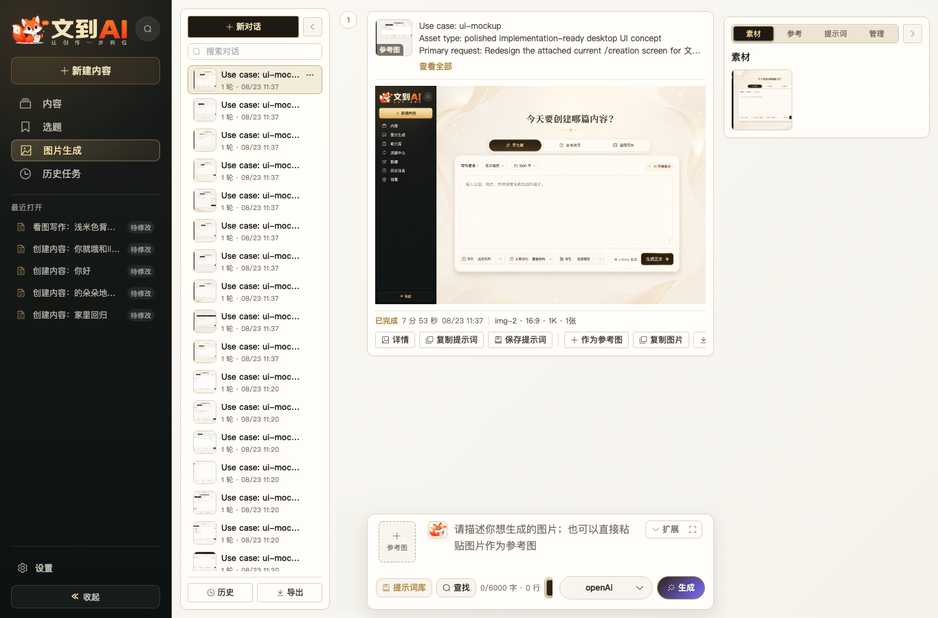Click the 参考图 thumbnail in the prompt card

coord(394,37)
